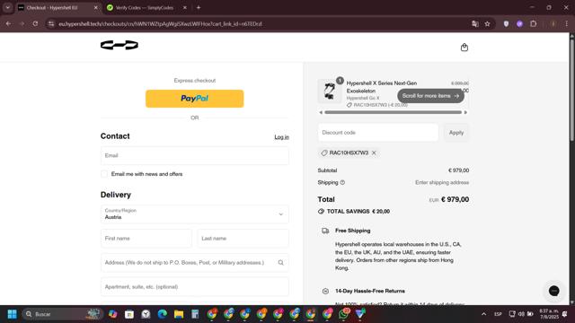This screenshot has height=323, width=575.
Task: Click the translate page icon in address bar
Action: click(x=475, y=24)
